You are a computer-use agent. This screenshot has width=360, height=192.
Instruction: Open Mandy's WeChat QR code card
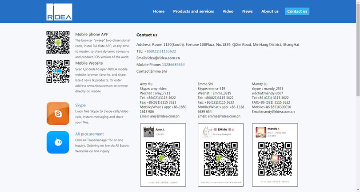[x=275, y=155]
